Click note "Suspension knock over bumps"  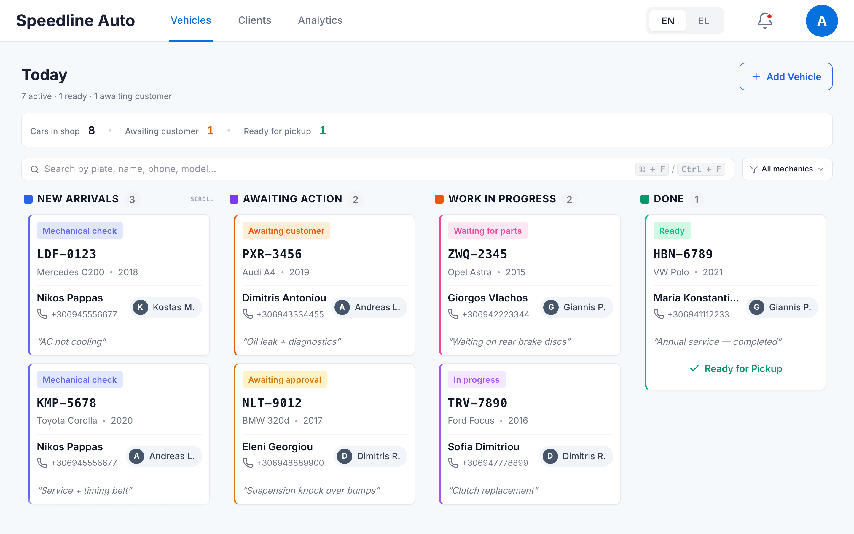point(311,491)
